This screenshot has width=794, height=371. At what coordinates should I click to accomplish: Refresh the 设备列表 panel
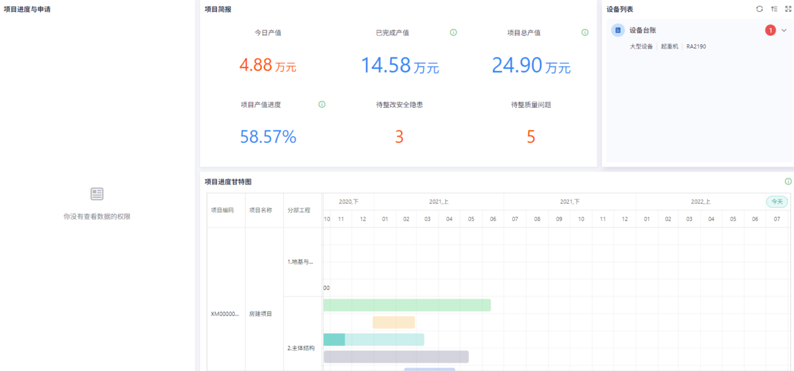pos(759,9)
